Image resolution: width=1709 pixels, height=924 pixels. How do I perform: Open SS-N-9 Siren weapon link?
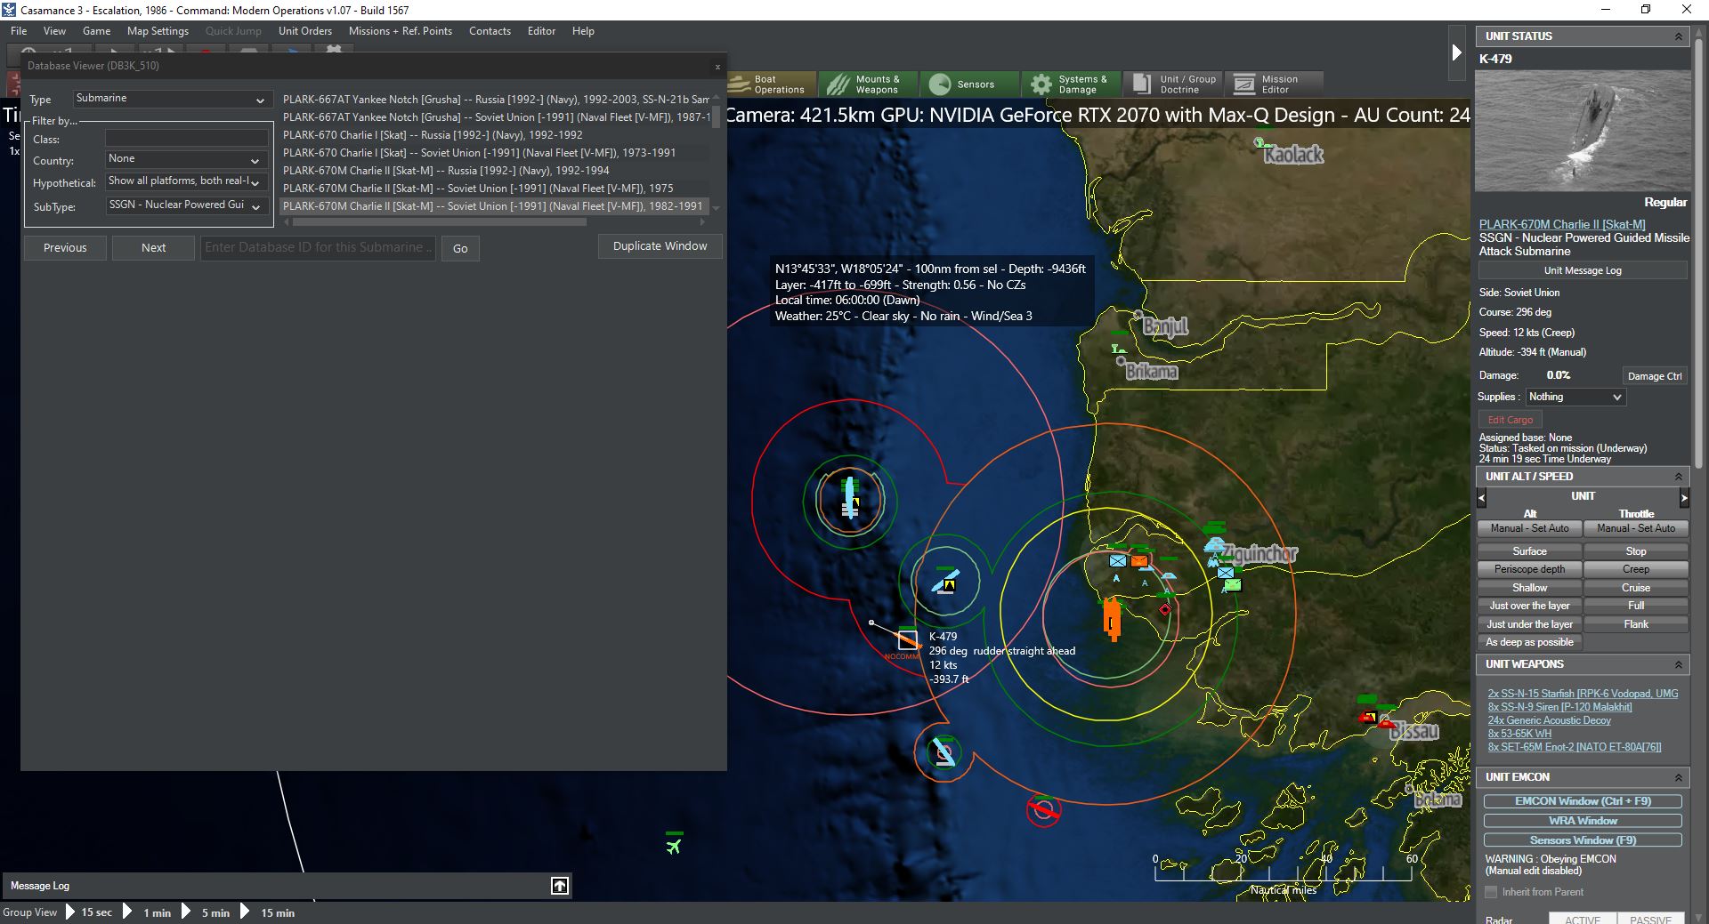click(1559, 707)
